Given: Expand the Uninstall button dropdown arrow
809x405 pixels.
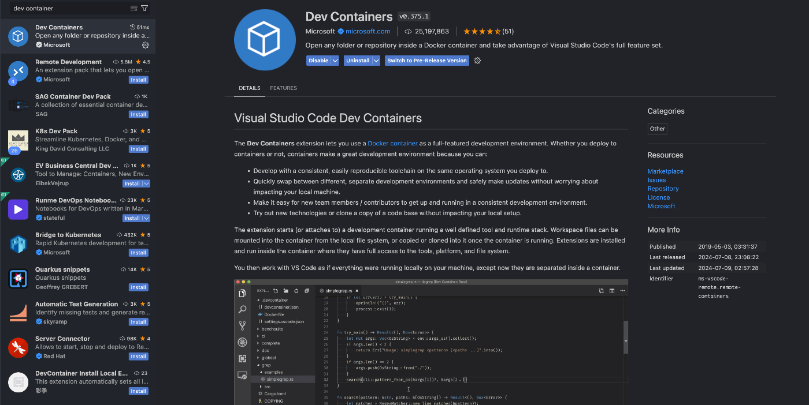Looking at the screenshot, I should [x=376, y=61].
